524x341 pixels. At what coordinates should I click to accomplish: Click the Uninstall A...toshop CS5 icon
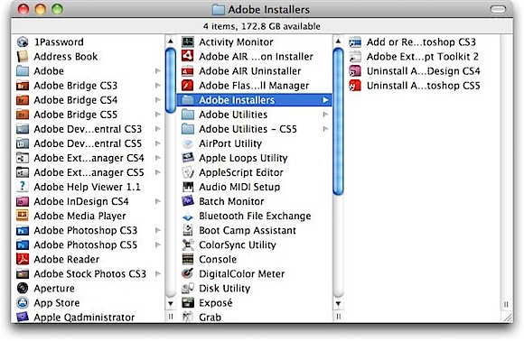click(355, 86)
